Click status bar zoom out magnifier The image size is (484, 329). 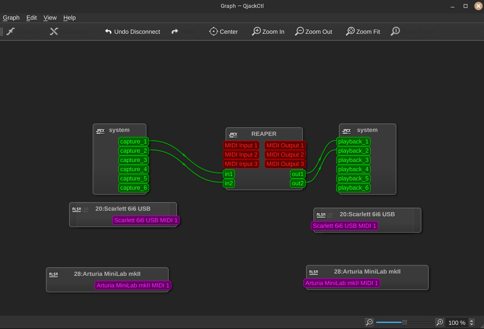click(369, 322)
